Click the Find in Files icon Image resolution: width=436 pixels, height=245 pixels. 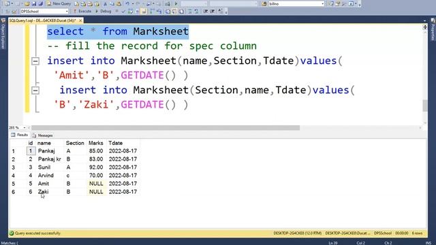[264, 3]
